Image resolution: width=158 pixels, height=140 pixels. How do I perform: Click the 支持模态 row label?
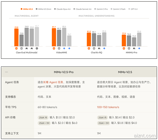point(10,97)
